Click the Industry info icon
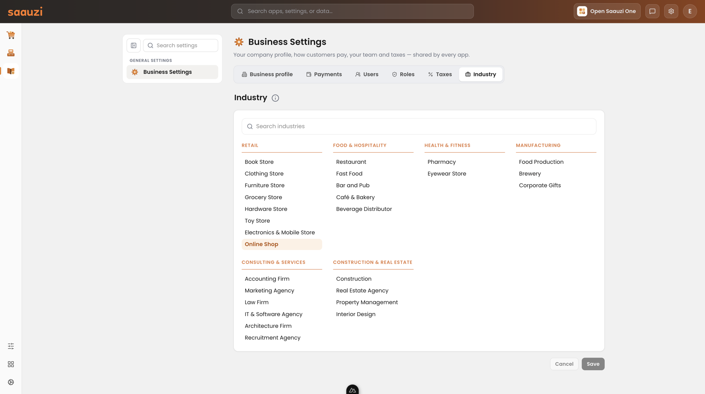The image size is (705, 394). pos(275,98)
